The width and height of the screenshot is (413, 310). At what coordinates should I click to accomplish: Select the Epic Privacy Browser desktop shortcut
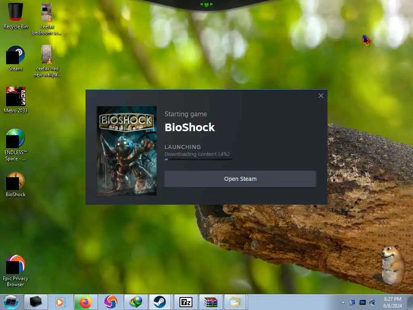(x=16, y=271)
